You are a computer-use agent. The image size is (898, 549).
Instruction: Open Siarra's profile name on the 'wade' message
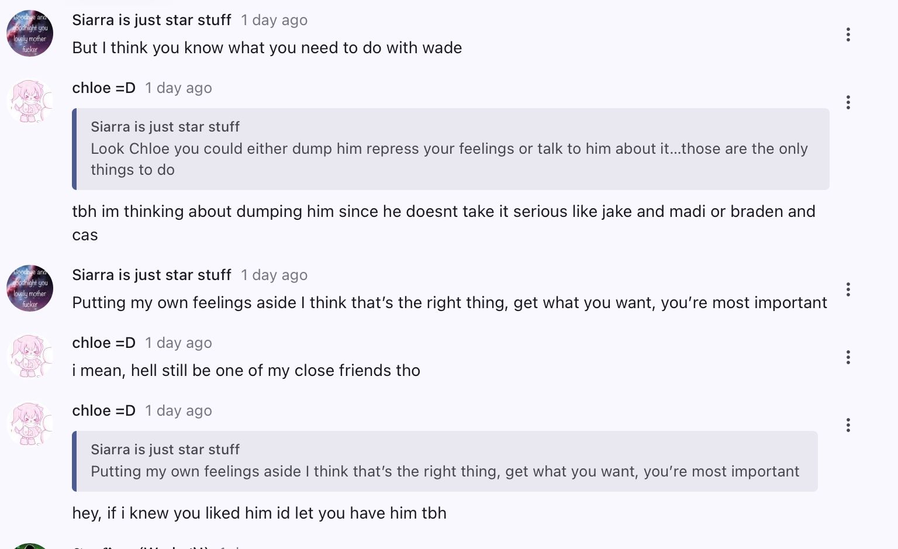pos(151,20)
